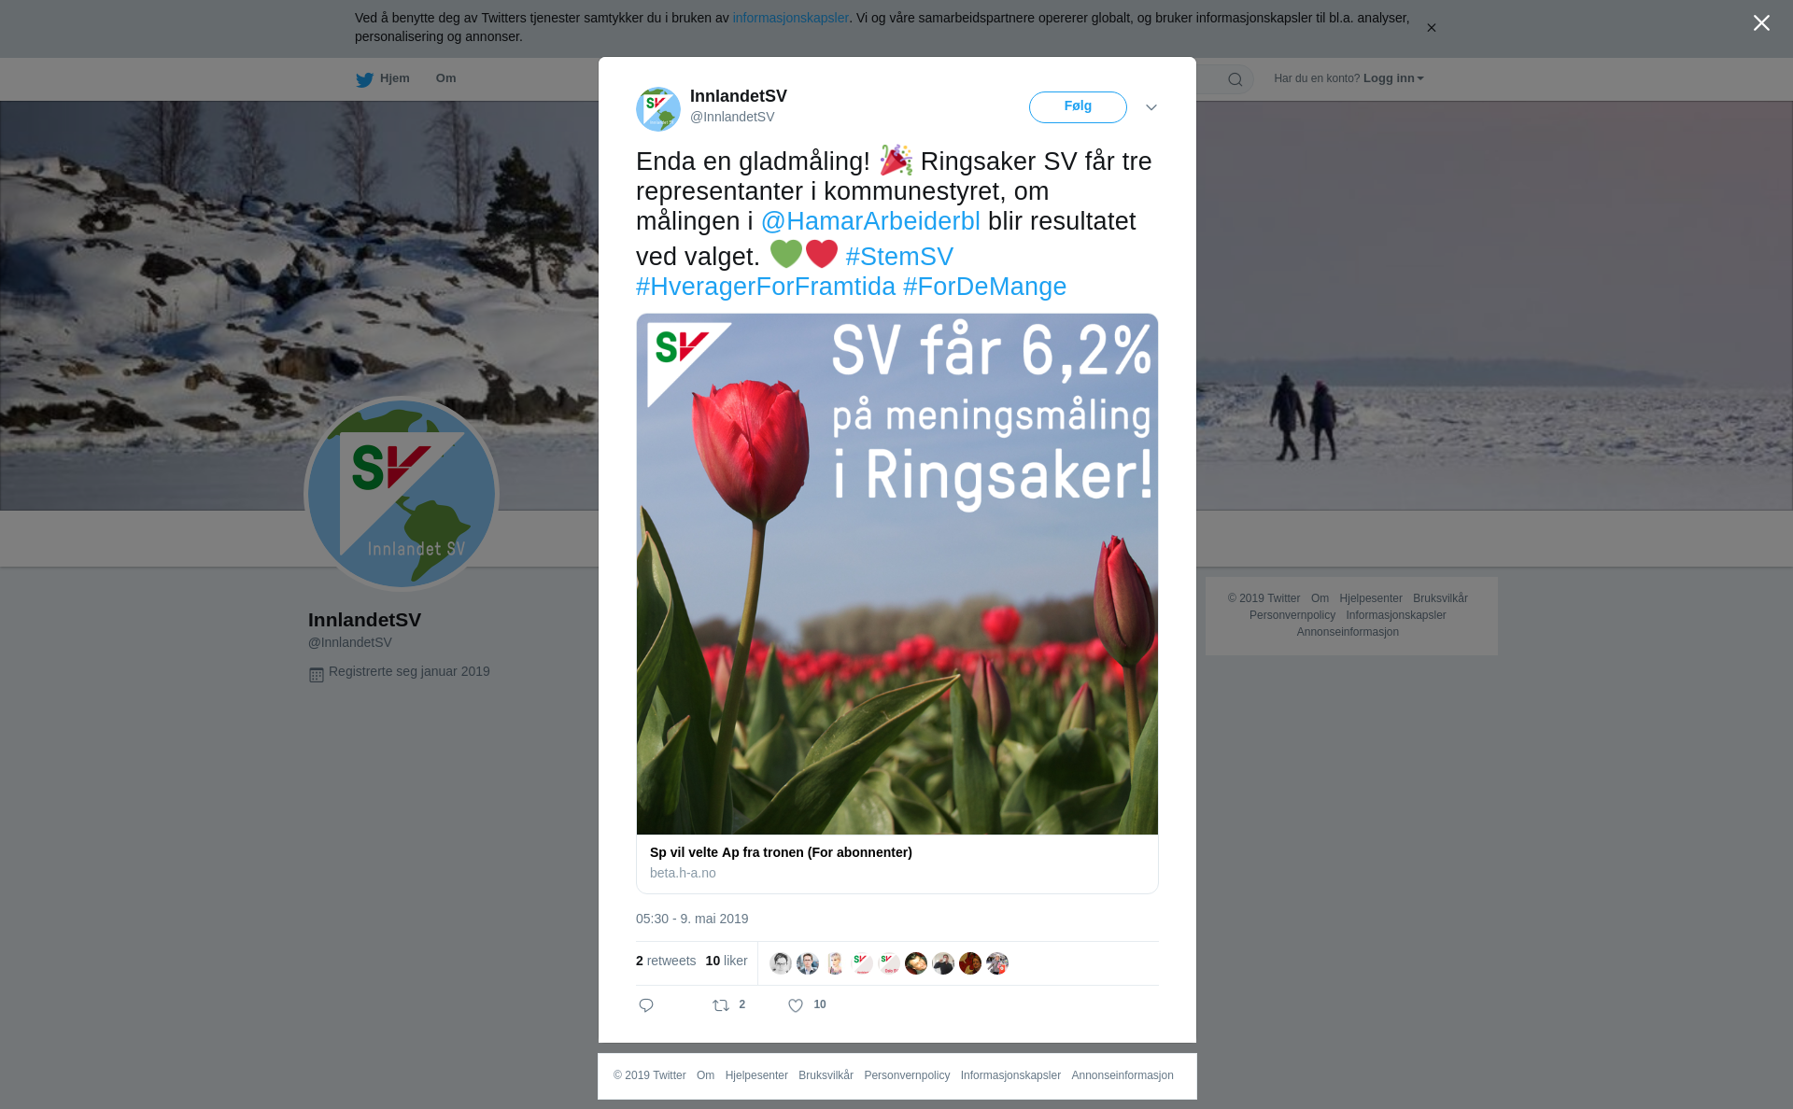Open the #StemSV hashtag
Image resolution: width=1793 pixels, height=1109 pixels.
pos(899,257)
